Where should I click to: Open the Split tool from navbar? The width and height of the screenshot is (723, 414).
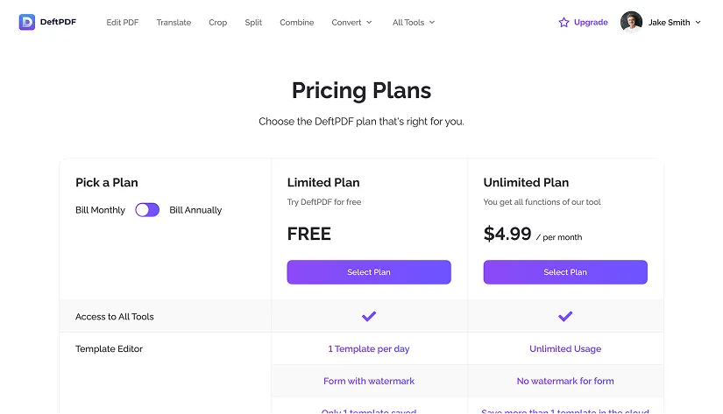(253, 23)
